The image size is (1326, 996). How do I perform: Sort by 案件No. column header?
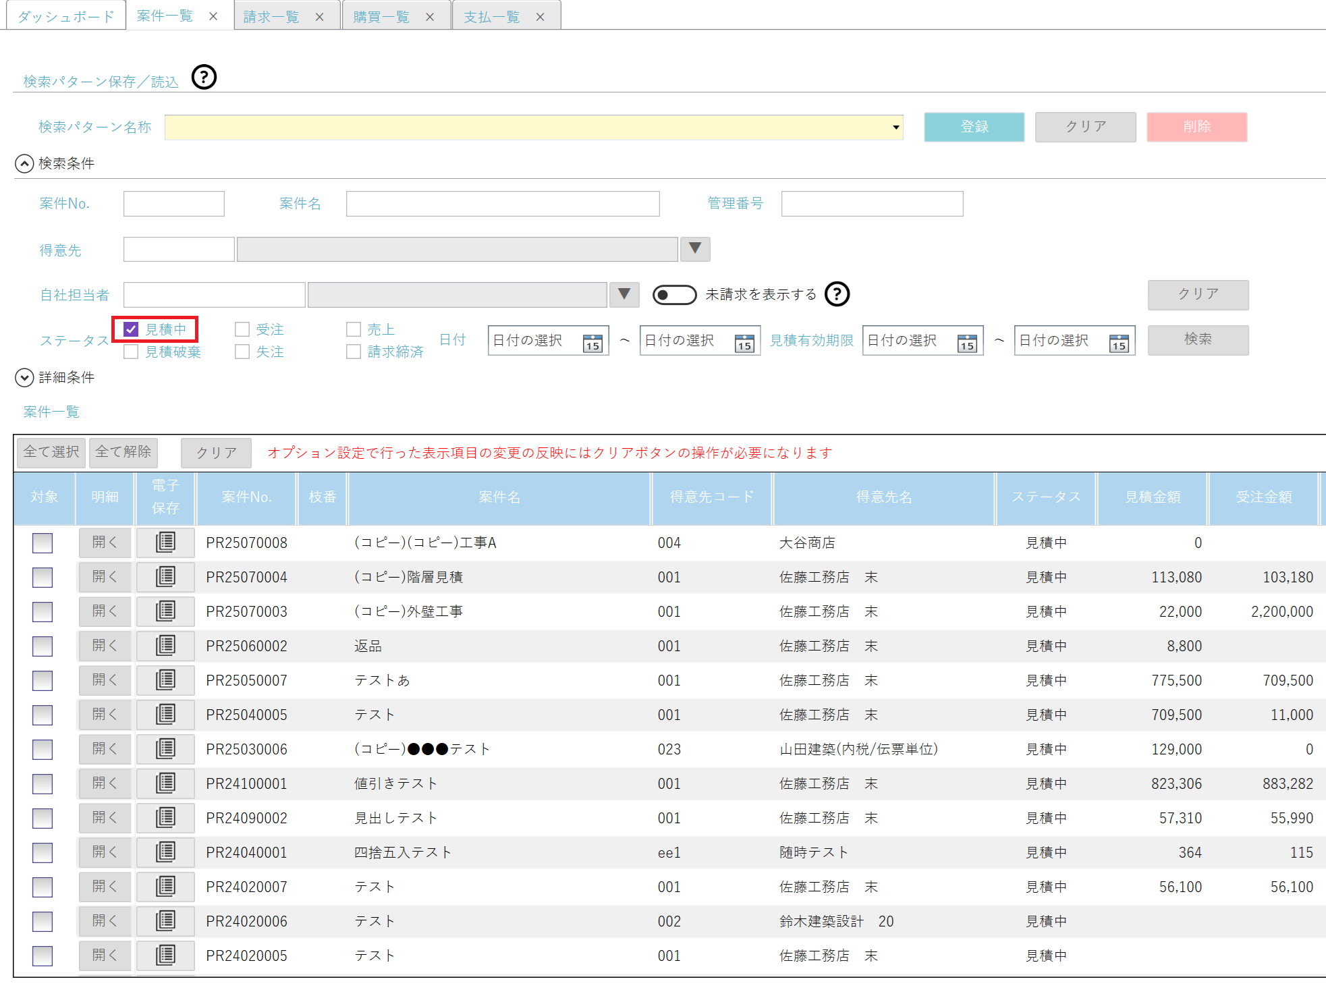click(246, 498)
